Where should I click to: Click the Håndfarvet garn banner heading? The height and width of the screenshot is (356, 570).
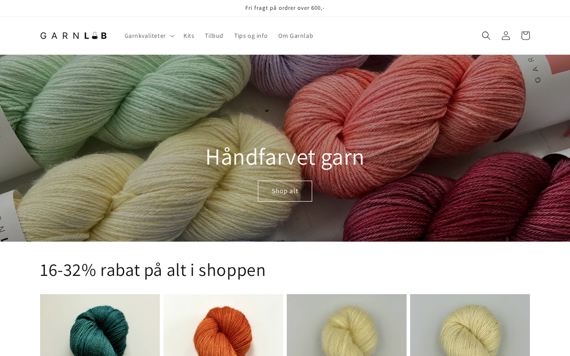coord(285,157)
